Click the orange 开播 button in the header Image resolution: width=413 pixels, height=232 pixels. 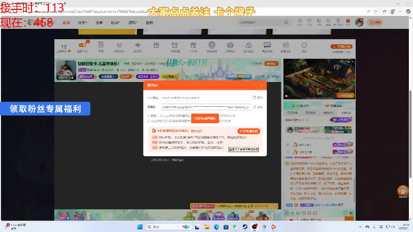click(375, 22)
